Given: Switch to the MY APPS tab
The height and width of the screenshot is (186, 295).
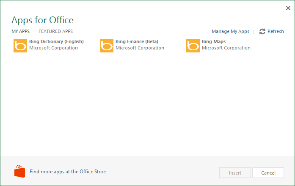Looking at the screenshot, I should (20, 31).
